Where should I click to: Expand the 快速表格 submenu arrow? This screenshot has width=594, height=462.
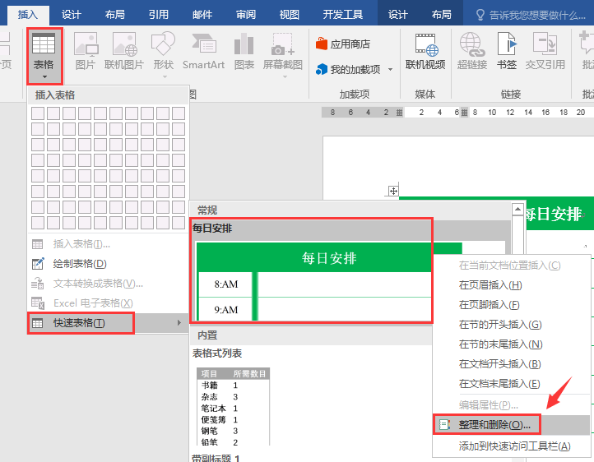point(179,323)
